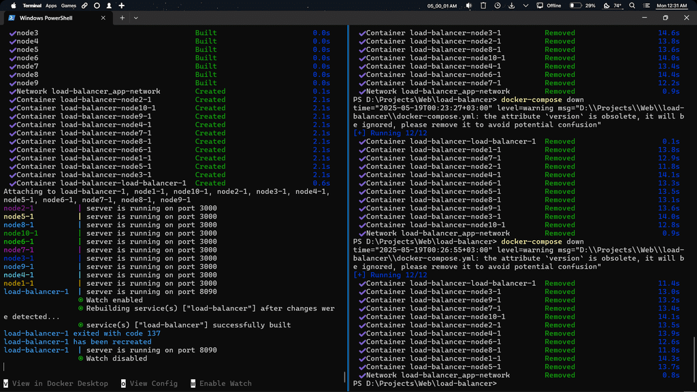Open a new terminal tab
Screen dimensions: 697x392
point(122,18)
